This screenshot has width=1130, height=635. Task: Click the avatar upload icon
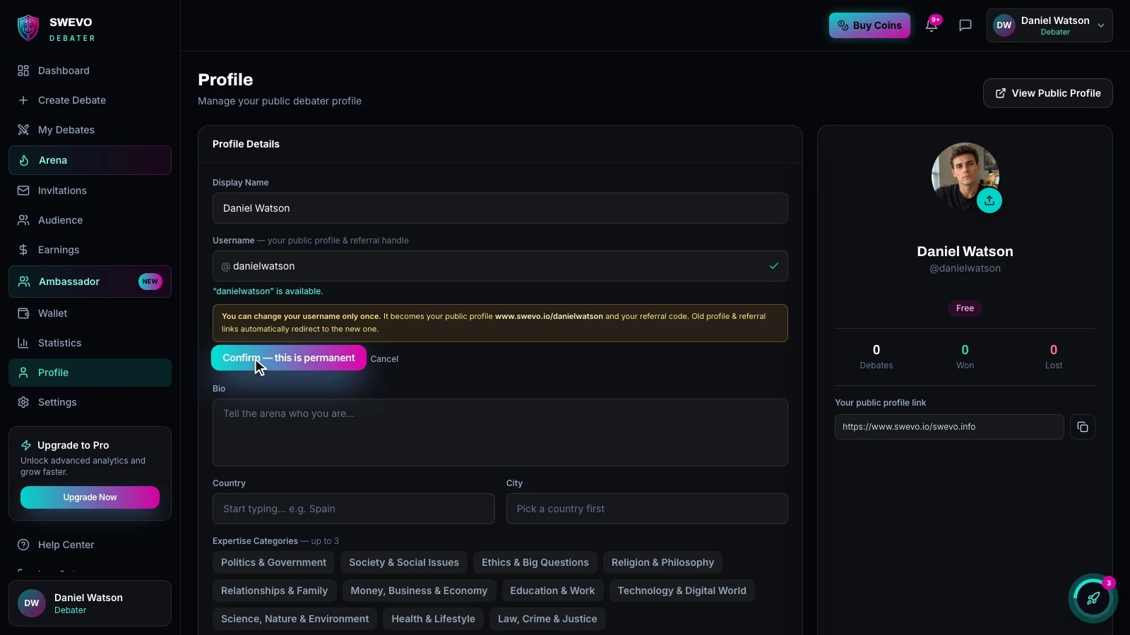coord(989,200)
